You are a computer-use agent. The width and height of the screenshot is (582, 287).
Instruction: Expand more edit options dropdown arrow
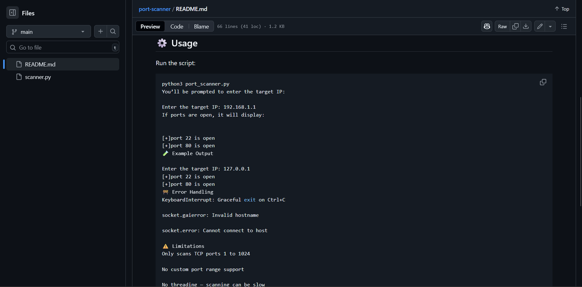[x=550, y=27]
